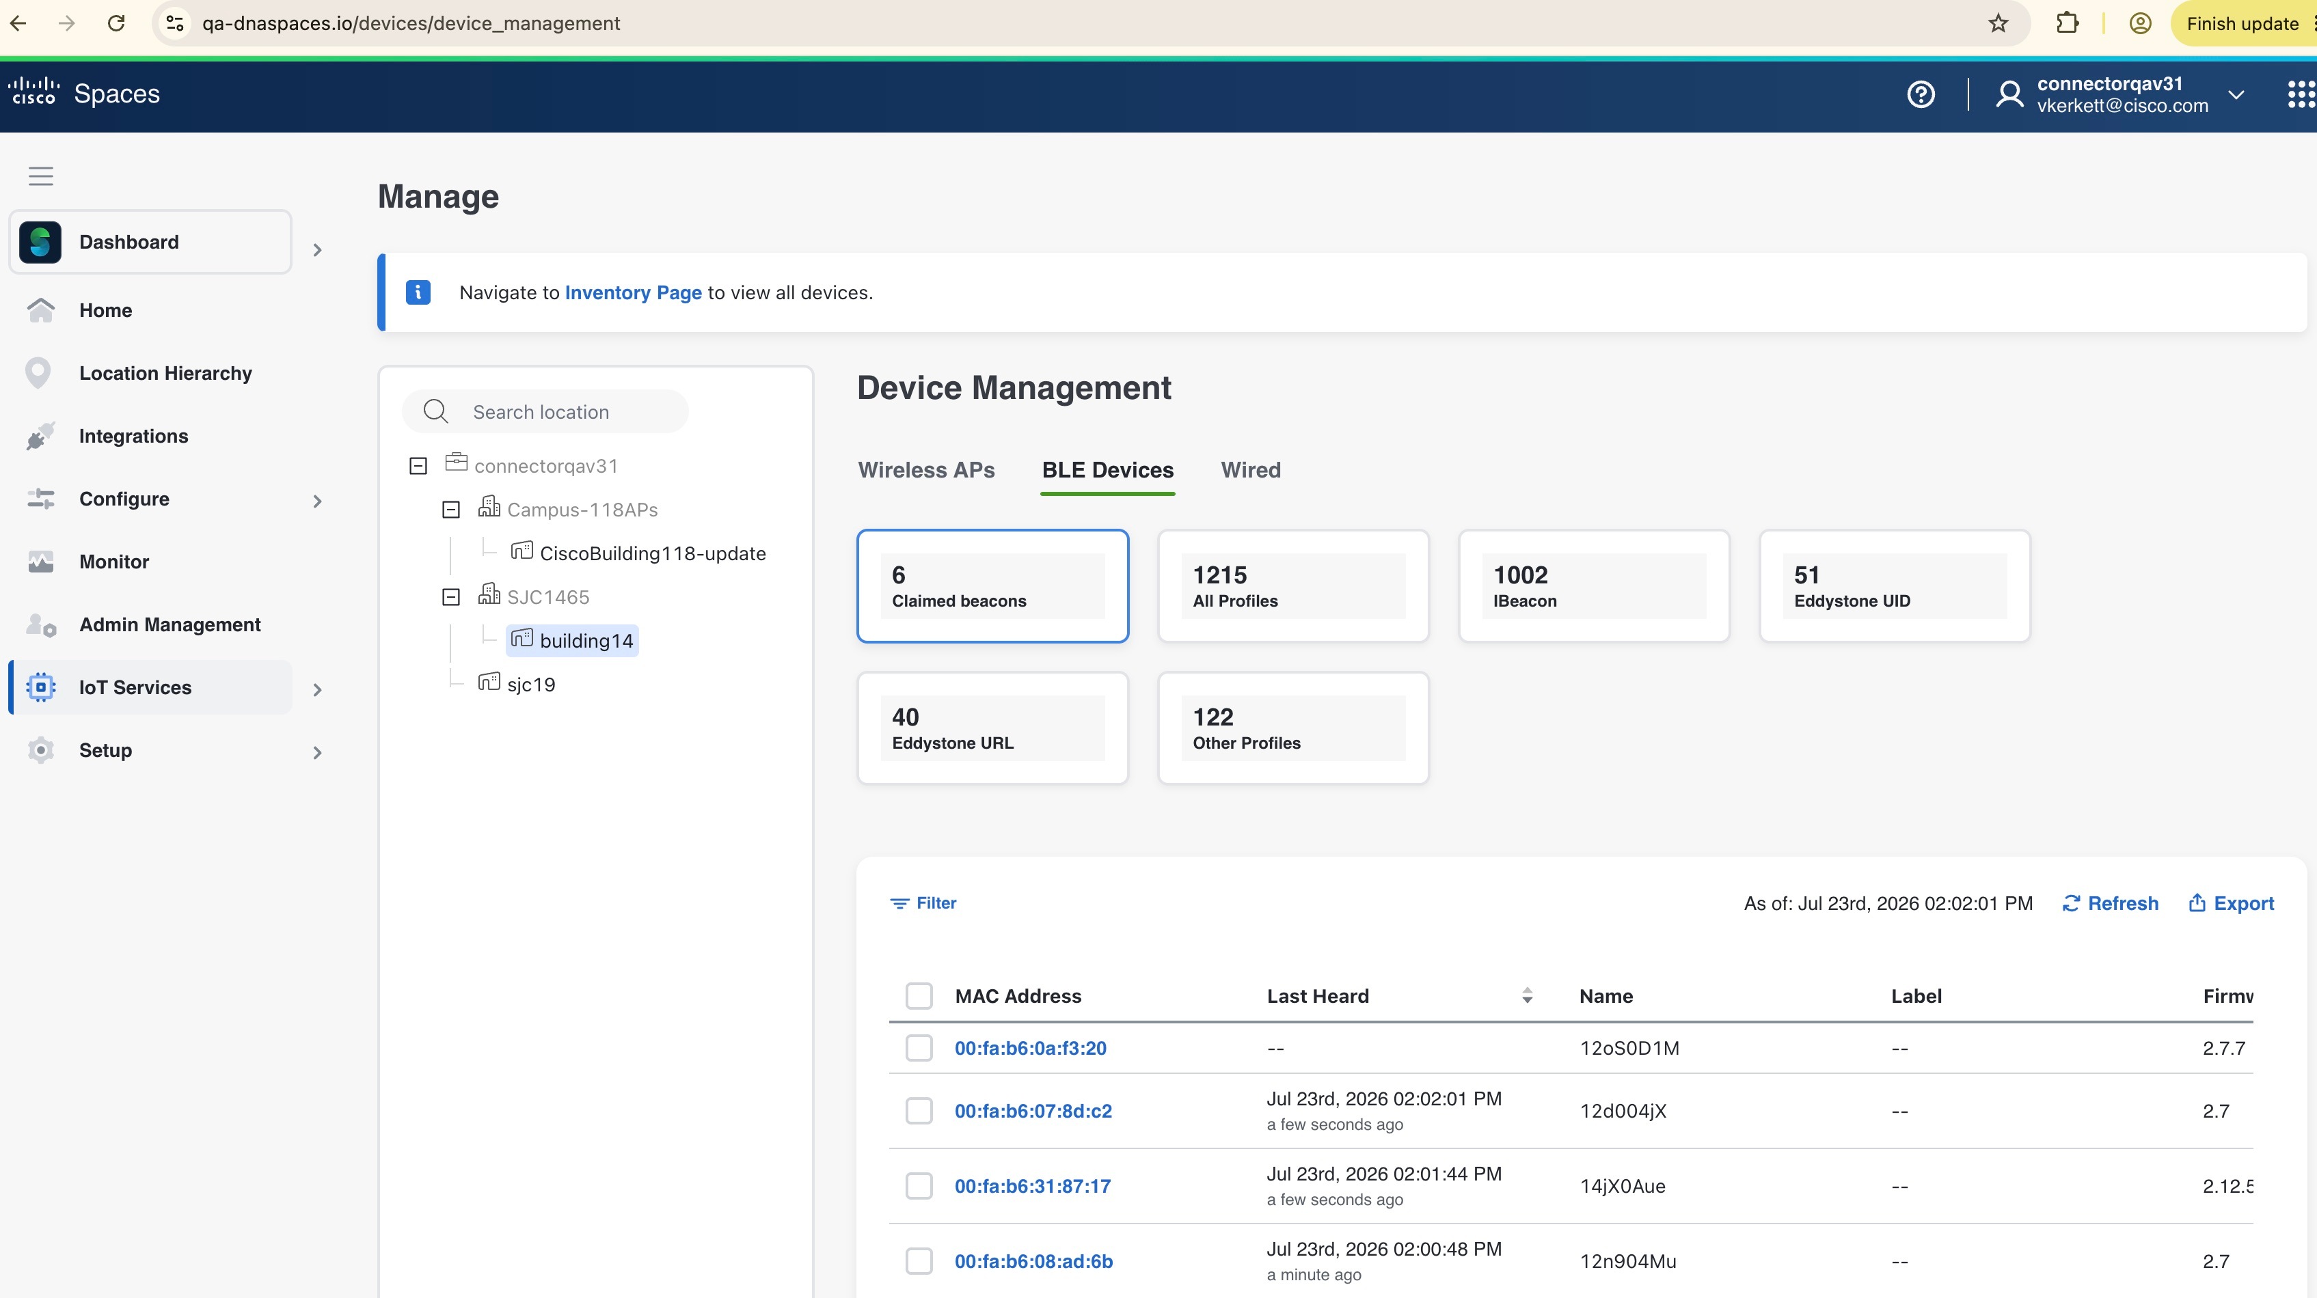Click the browser address bar URL

click(411, 23)
